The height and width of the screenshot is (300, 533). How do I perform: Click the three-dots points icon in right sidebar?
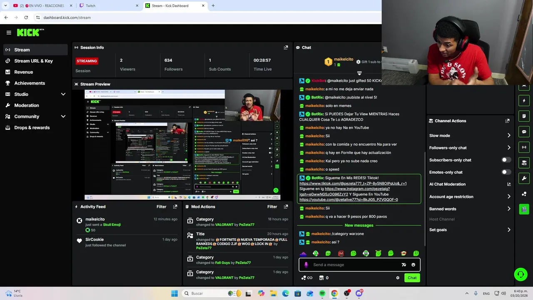(x=524, y=194)
